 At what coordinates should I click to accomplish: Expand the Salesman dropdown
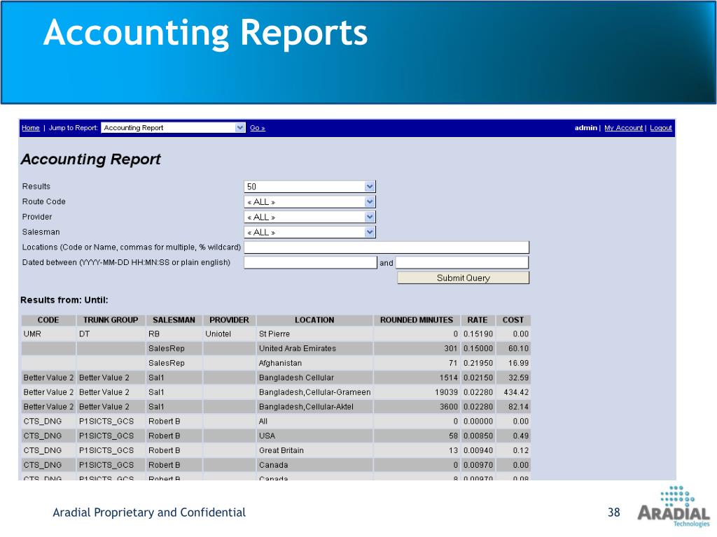[x=309, y=232]
